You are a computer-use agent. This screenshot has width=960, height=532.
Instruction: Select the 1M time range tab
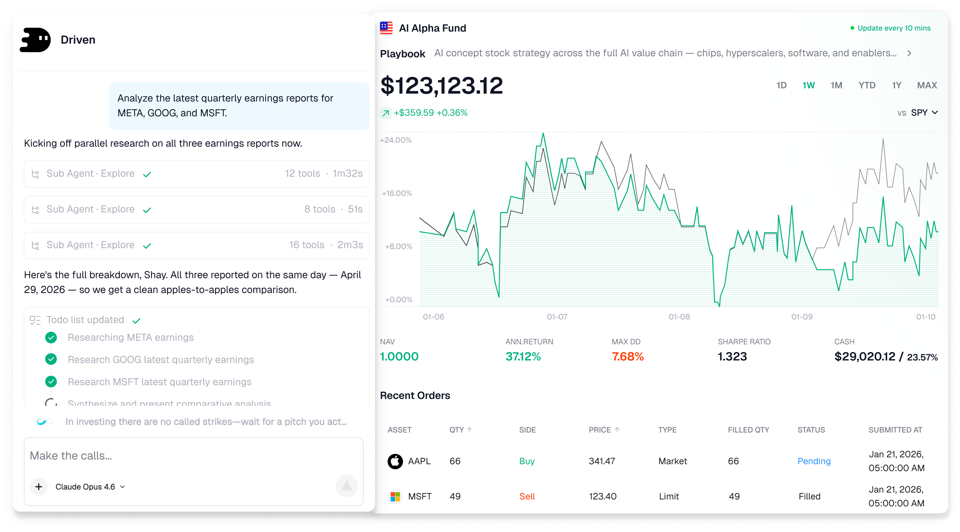(836, 85)
